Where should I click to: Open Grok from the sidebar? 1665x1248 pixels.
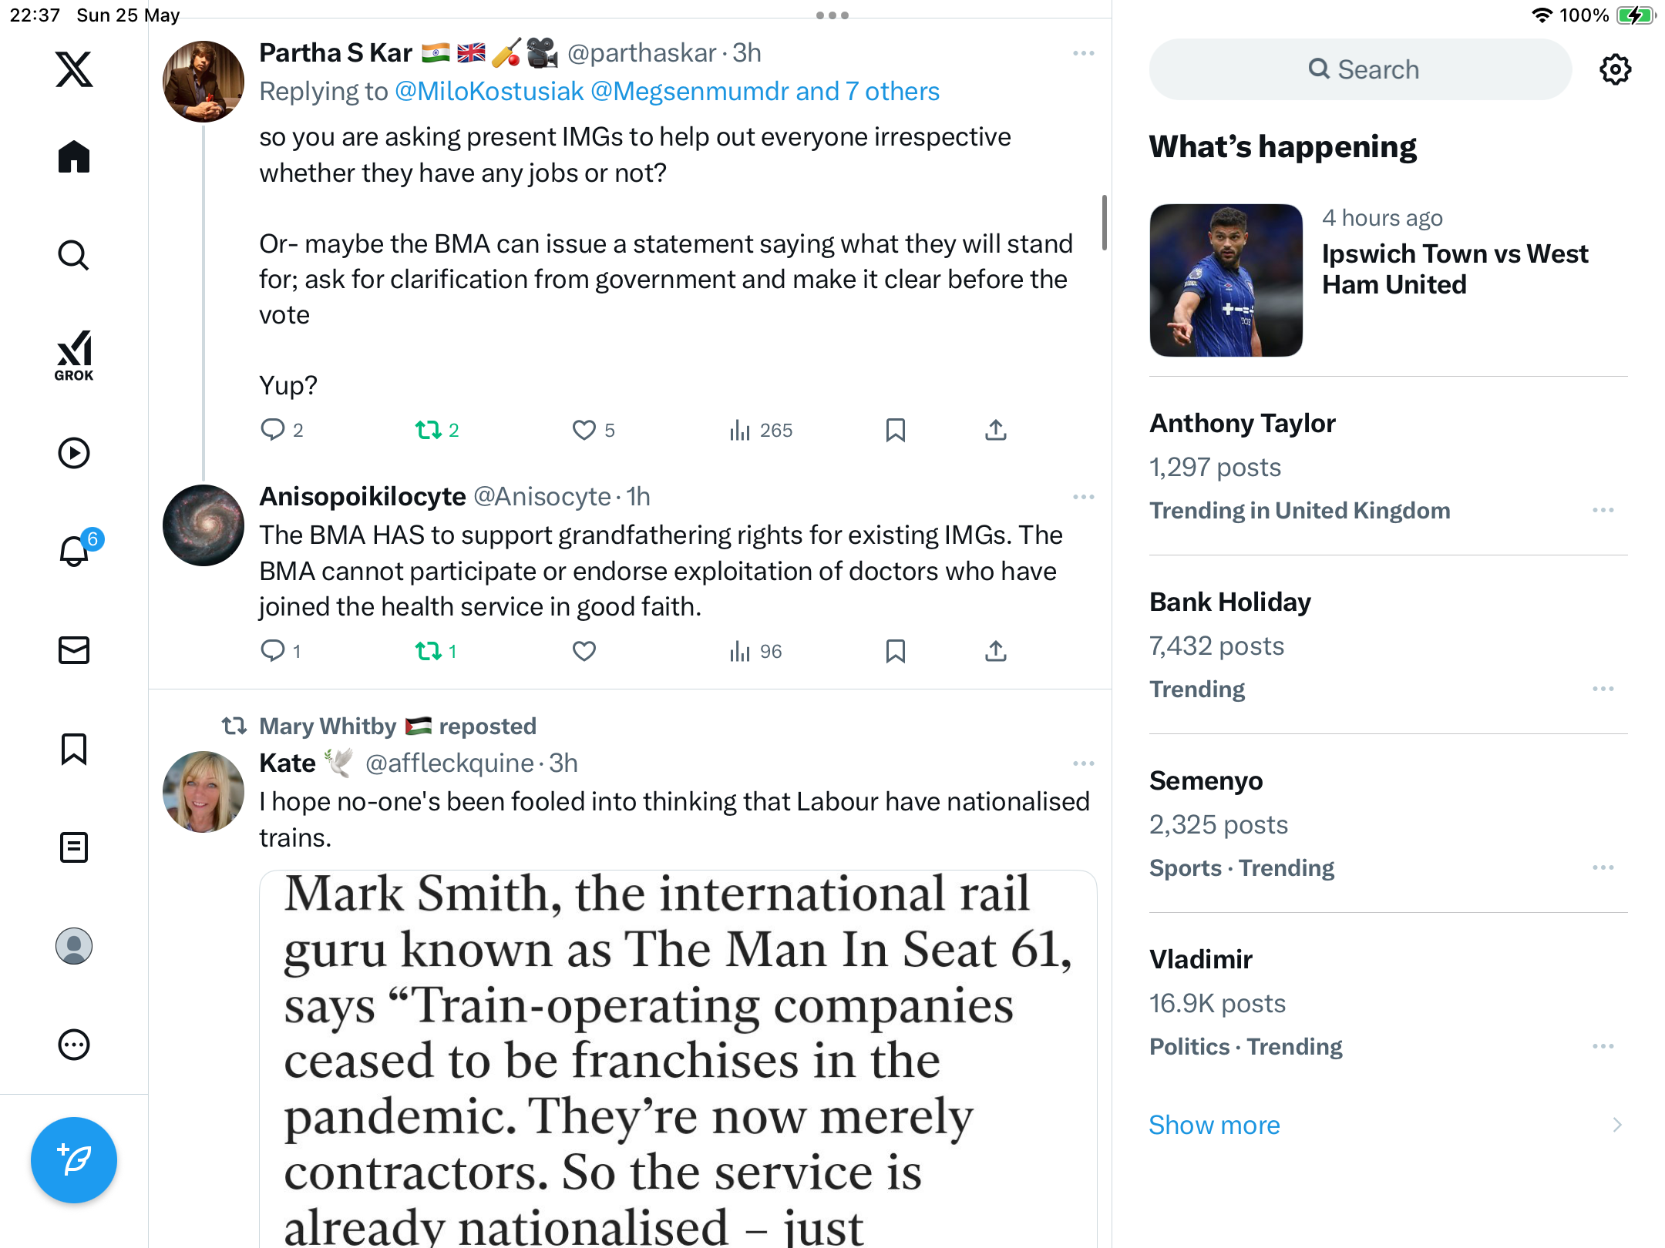(74, 355)
